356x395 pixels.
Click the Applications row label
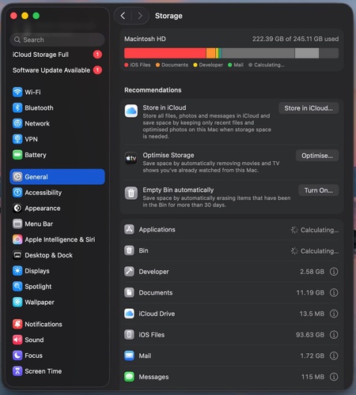click(x=157, y=230)
